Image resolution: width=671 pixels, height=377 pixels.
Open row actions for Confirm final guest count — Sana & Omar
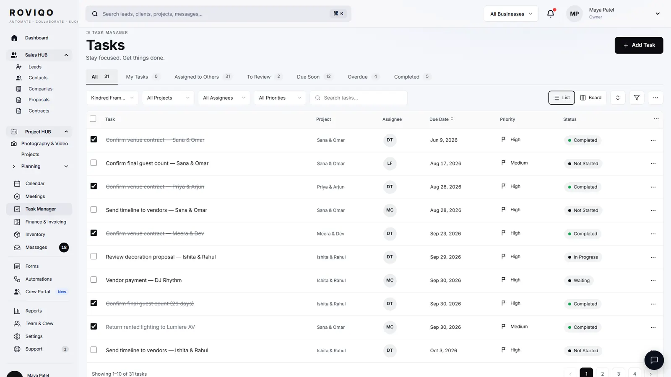point(653,164)
